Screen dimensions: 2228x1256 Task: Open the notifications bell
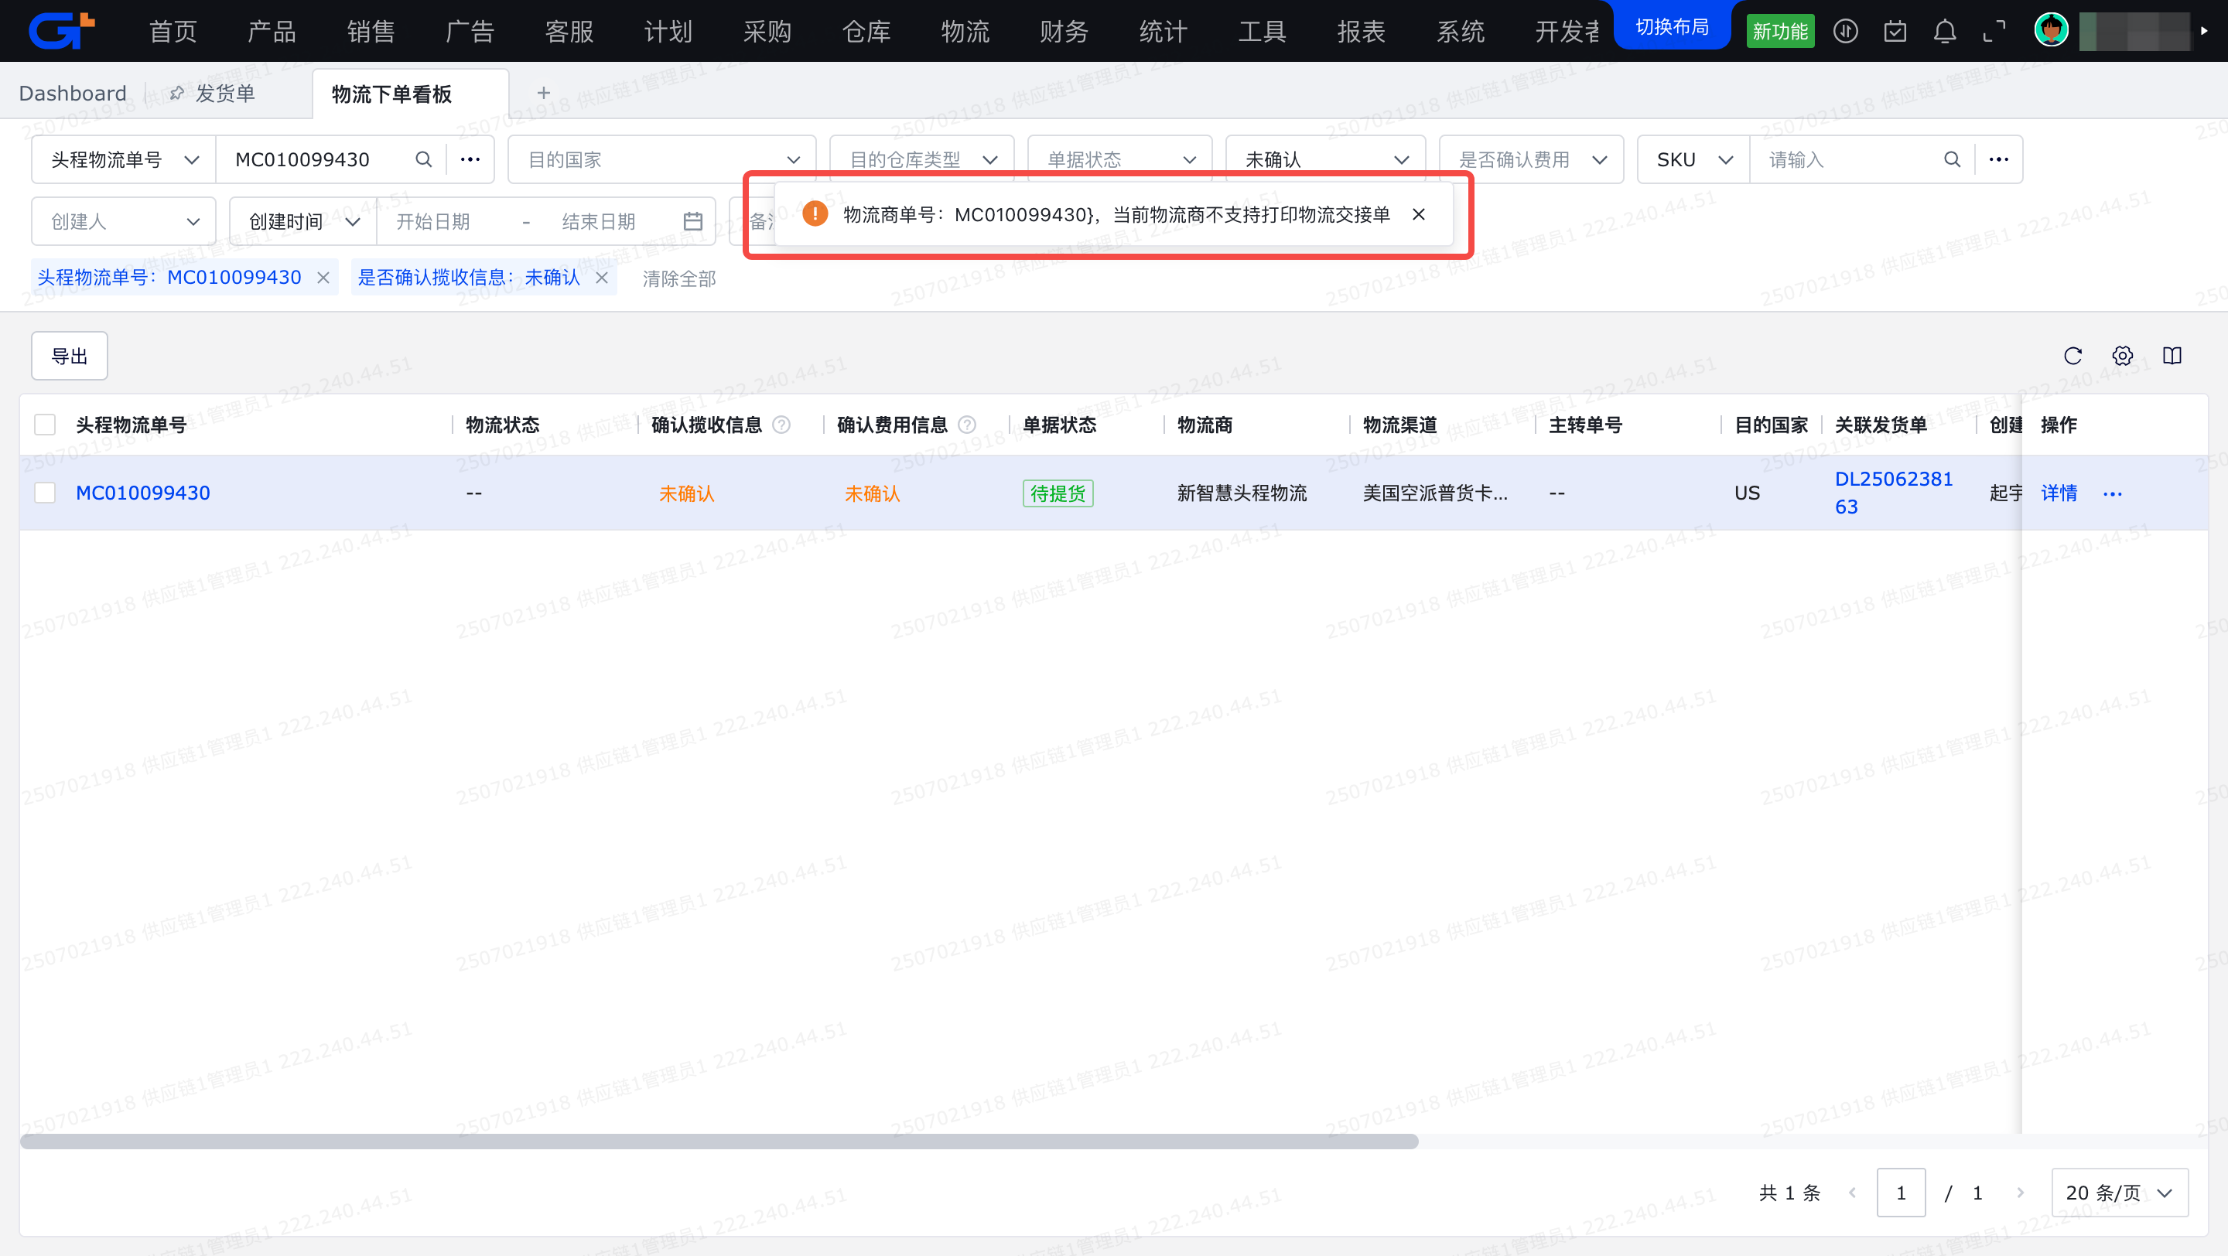point(1944,32)
